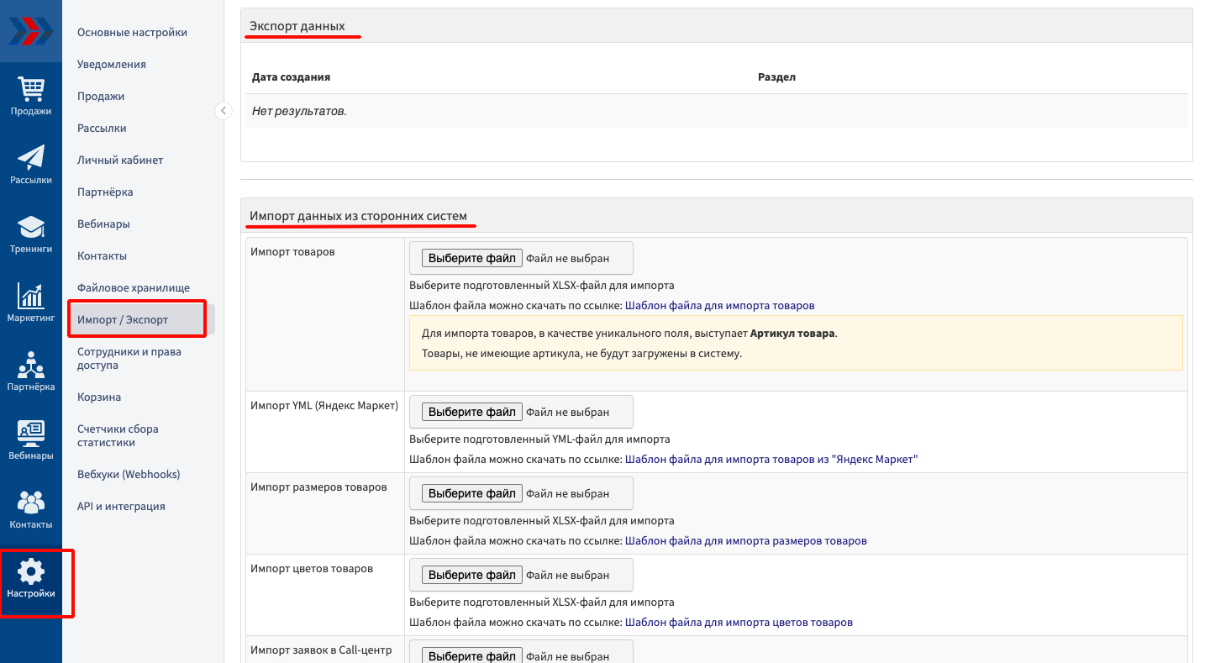Click the Импорт товаров row label
The image size is (1210, 663).
pos(292,252)
